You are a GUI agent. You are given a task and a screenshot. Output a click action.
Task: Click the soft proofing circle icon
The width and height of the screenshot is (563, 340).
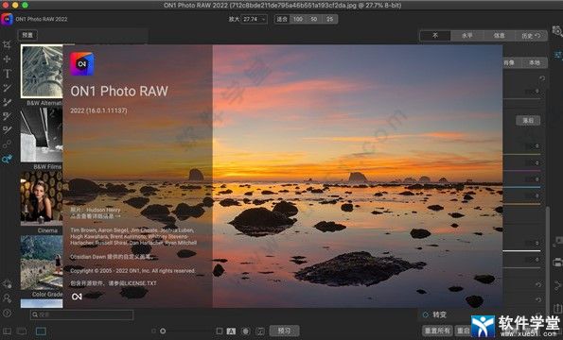[246, 331]
